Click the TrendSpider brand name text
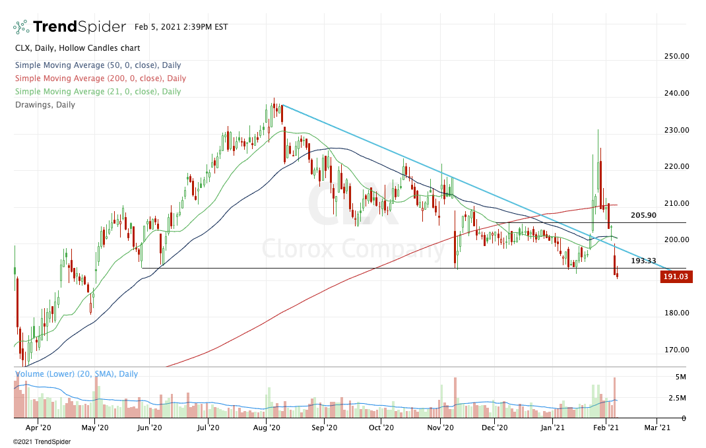 coord(79,27)
